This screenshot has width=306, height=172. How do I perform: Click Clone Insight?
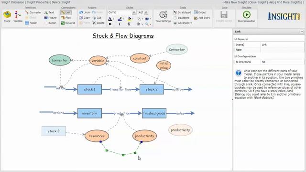tap(258, 2)
